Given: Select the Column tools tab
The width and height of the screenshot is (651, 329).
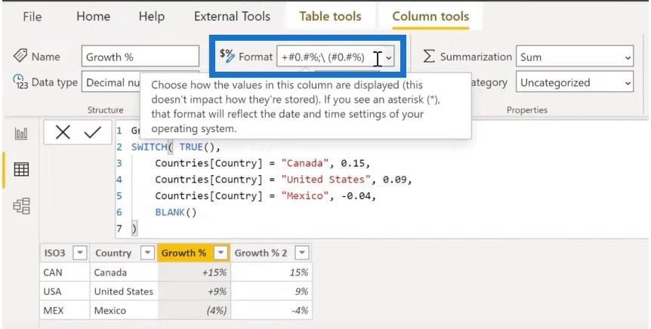Looking at the screenshot, I should pos(430,17).
